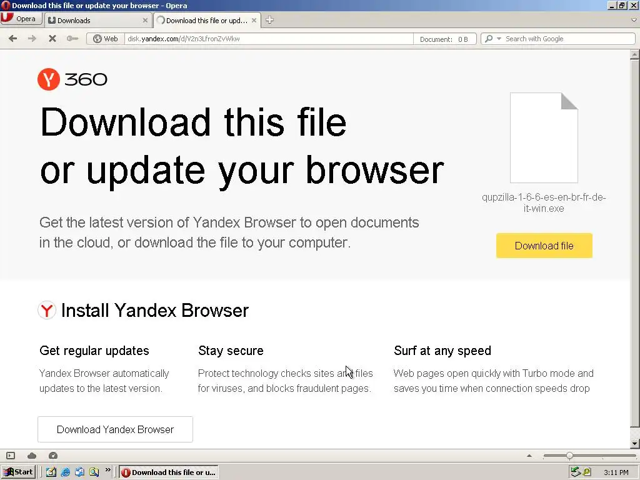Select the 'Download this file or upd...' tab
Image resolution: width=640 pixels, height=480 pixels.
pos(206,21)
